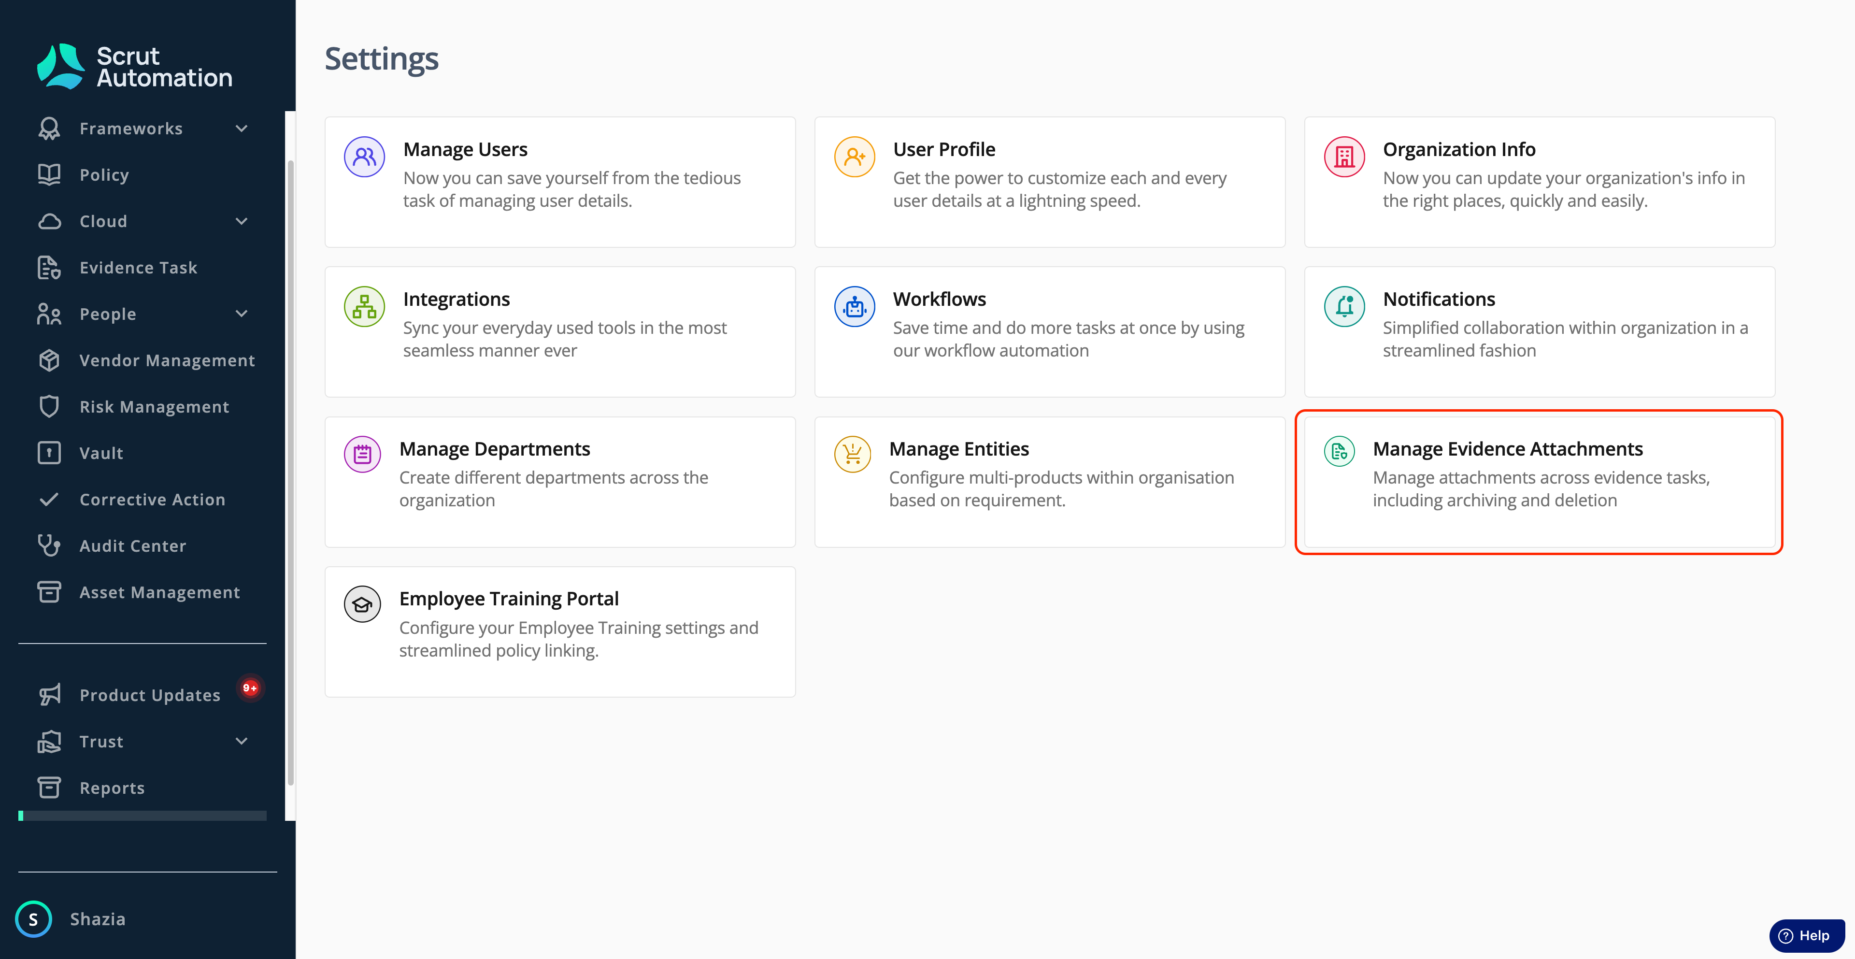Image resolution: width=1855 pixels, height=959 pixels.
Task: Click the People icon in sidebar
Action: pyautogui.click(x=49, y=314)
